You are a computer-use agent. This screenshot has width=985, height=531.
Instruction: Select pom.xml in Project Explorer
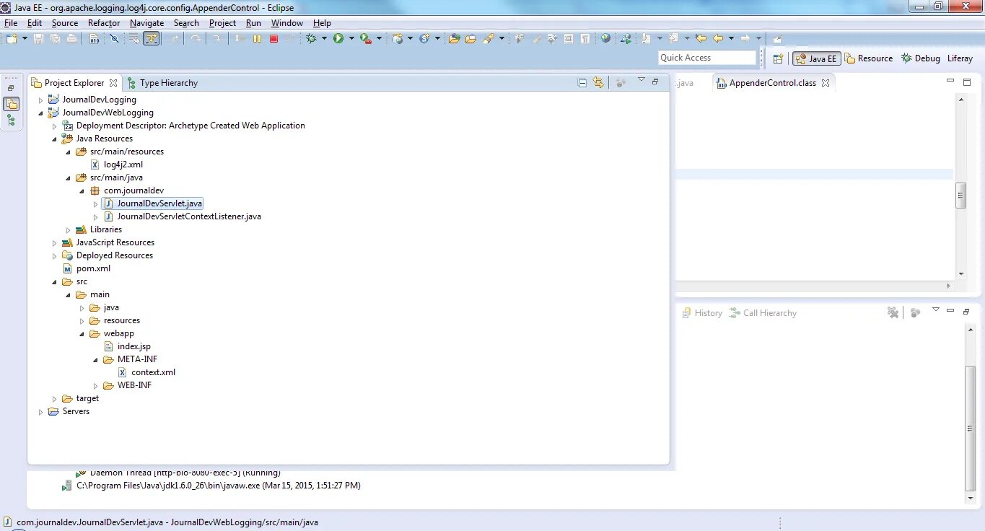click(x=87, y=268)
